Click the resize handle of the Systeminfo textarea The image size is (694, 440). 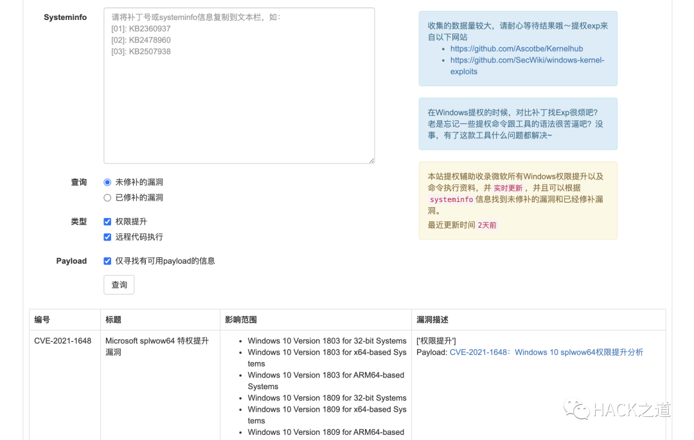[372, 160]
